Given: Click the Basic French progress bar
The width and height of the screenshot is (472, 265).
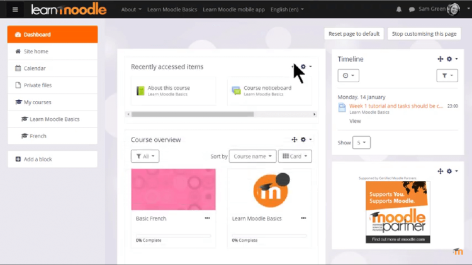Looking at the screenshot, I should 174,236.
